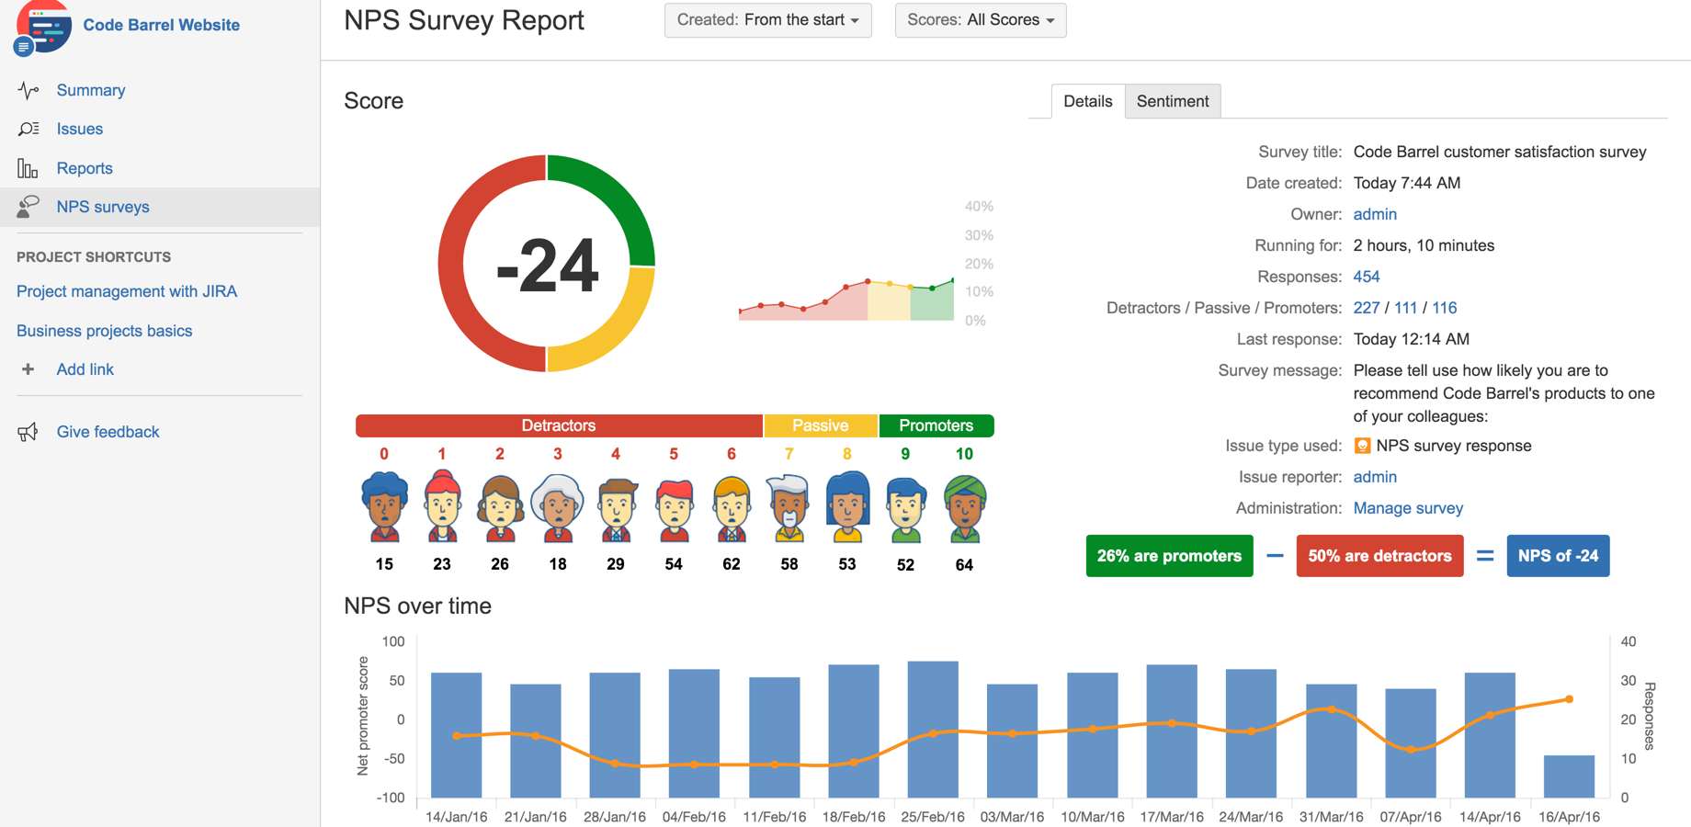This screenshot has height=827, width=1691.
Task: Click the Give feedback link
Action: click(108, 432)
